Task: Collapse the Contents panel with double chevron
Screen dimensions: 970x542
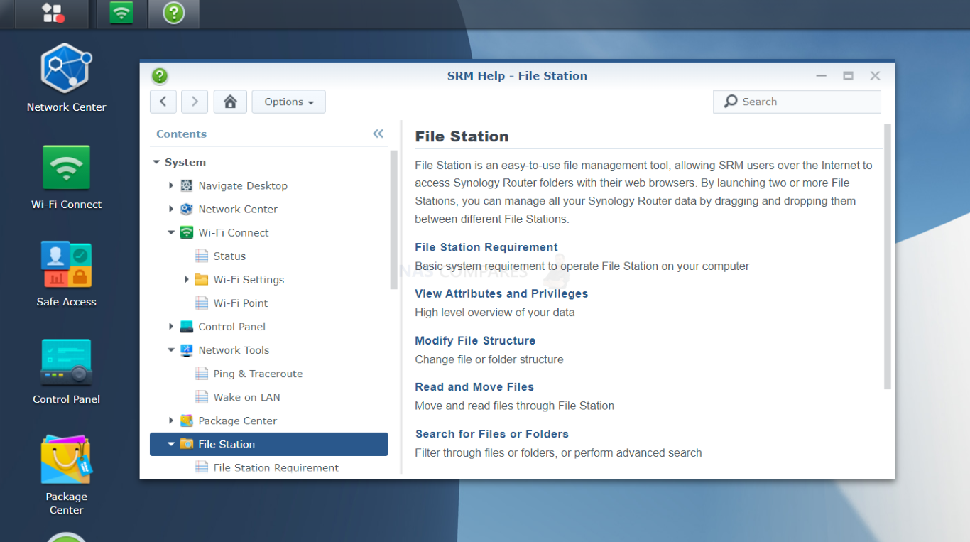Action: tap(378, 134)
